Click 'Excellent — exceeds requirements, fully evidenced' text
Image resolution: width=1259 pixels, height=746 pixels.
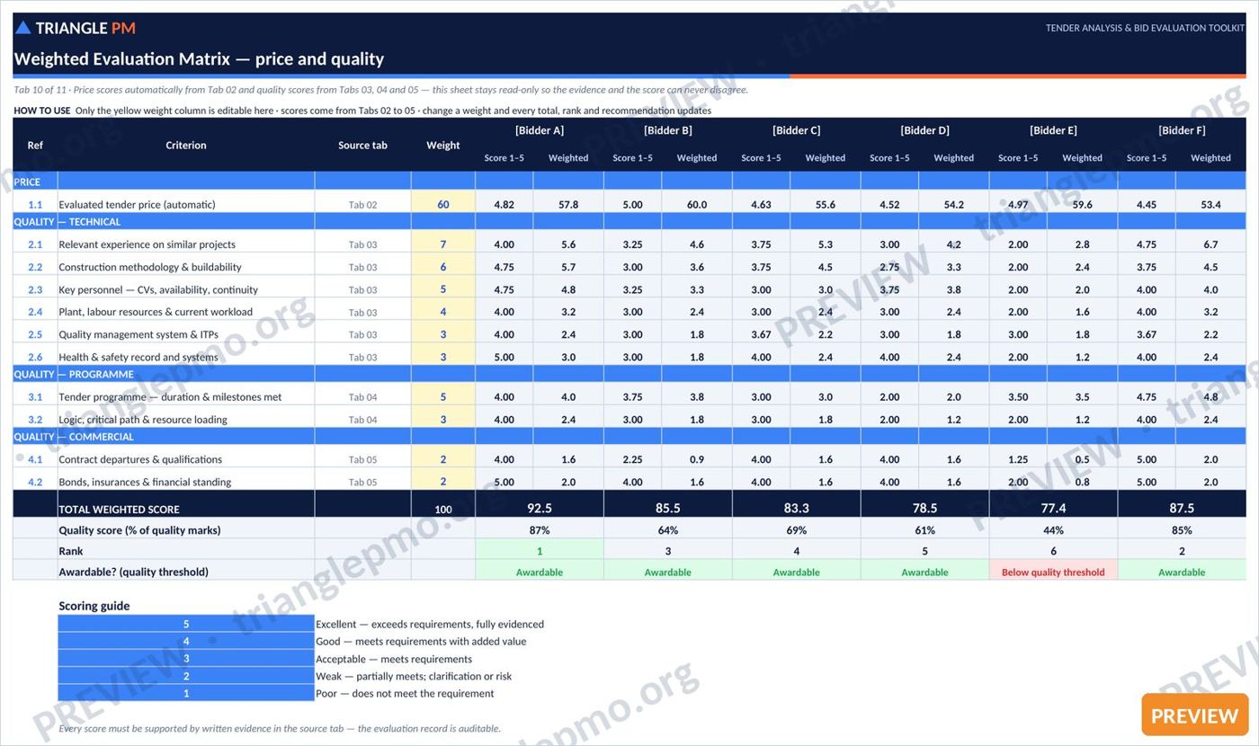[430, 624]
